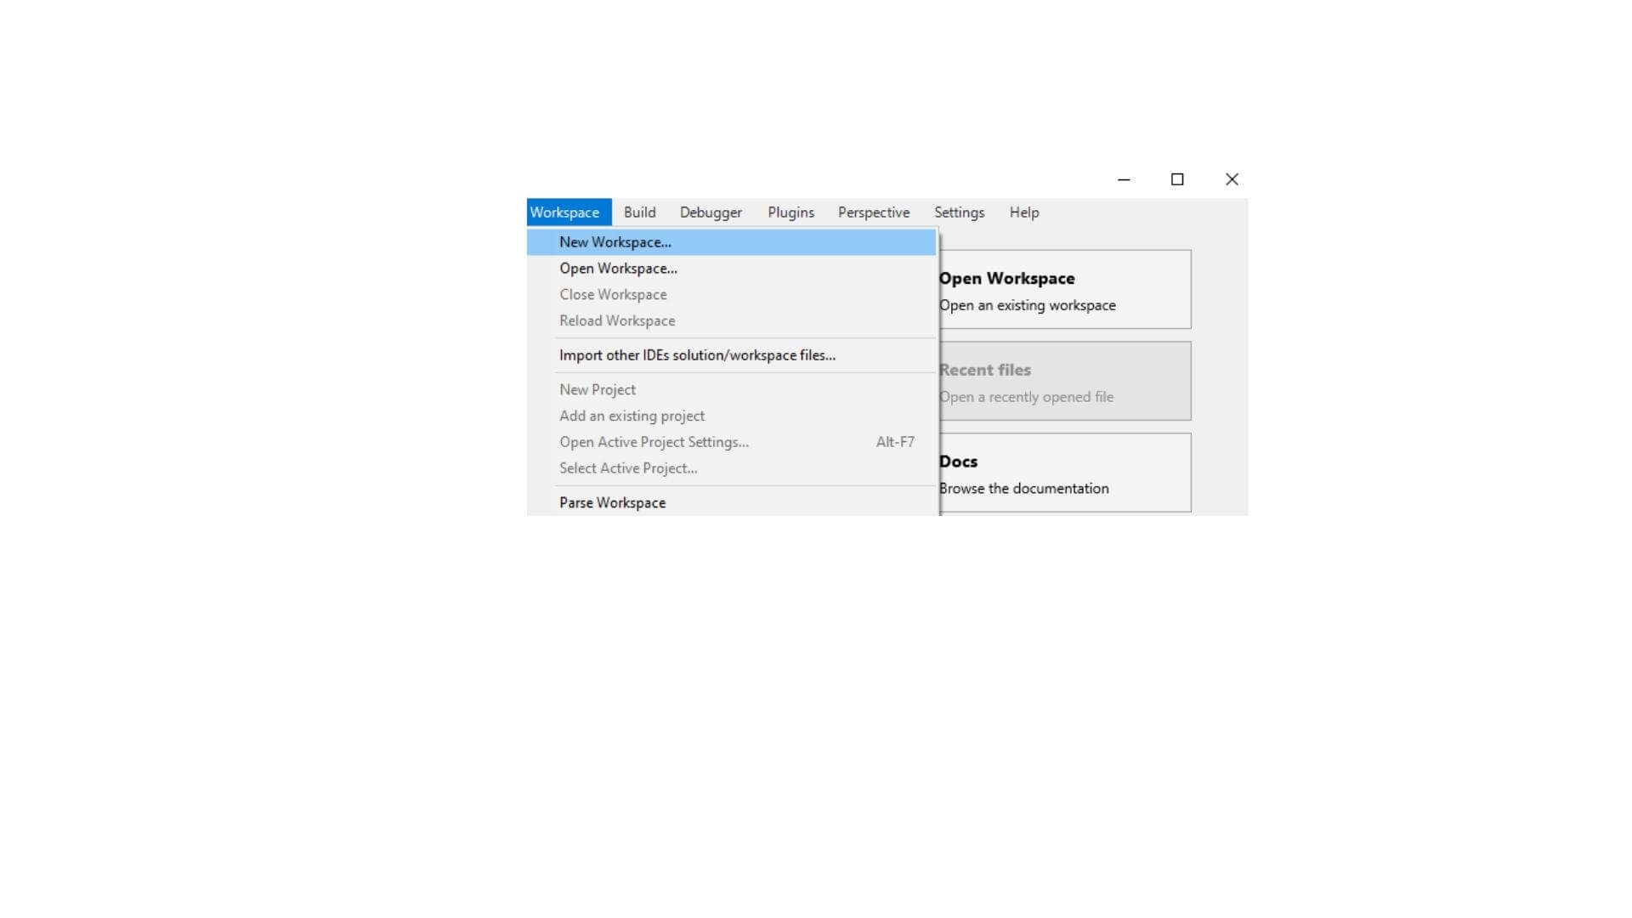Select the active project
Screen dimensions: 1632x918
click(x=629, y=467)
